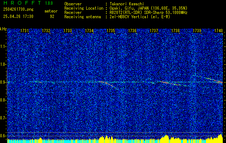The height and width of the screenshot is (143, 226).
Task: Click the 0.9 kHz axis label
Action: (x=3, y=82)
